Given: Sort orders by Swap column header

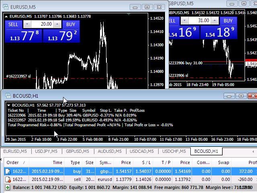Looking at the screenshot, I should click(x=222, y=162).
